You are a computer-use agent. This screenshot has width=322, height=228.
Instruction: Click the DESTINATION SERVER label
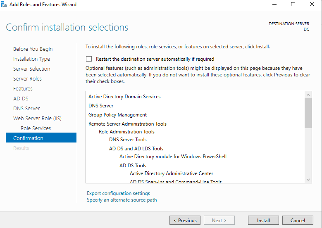click(289, 24)
